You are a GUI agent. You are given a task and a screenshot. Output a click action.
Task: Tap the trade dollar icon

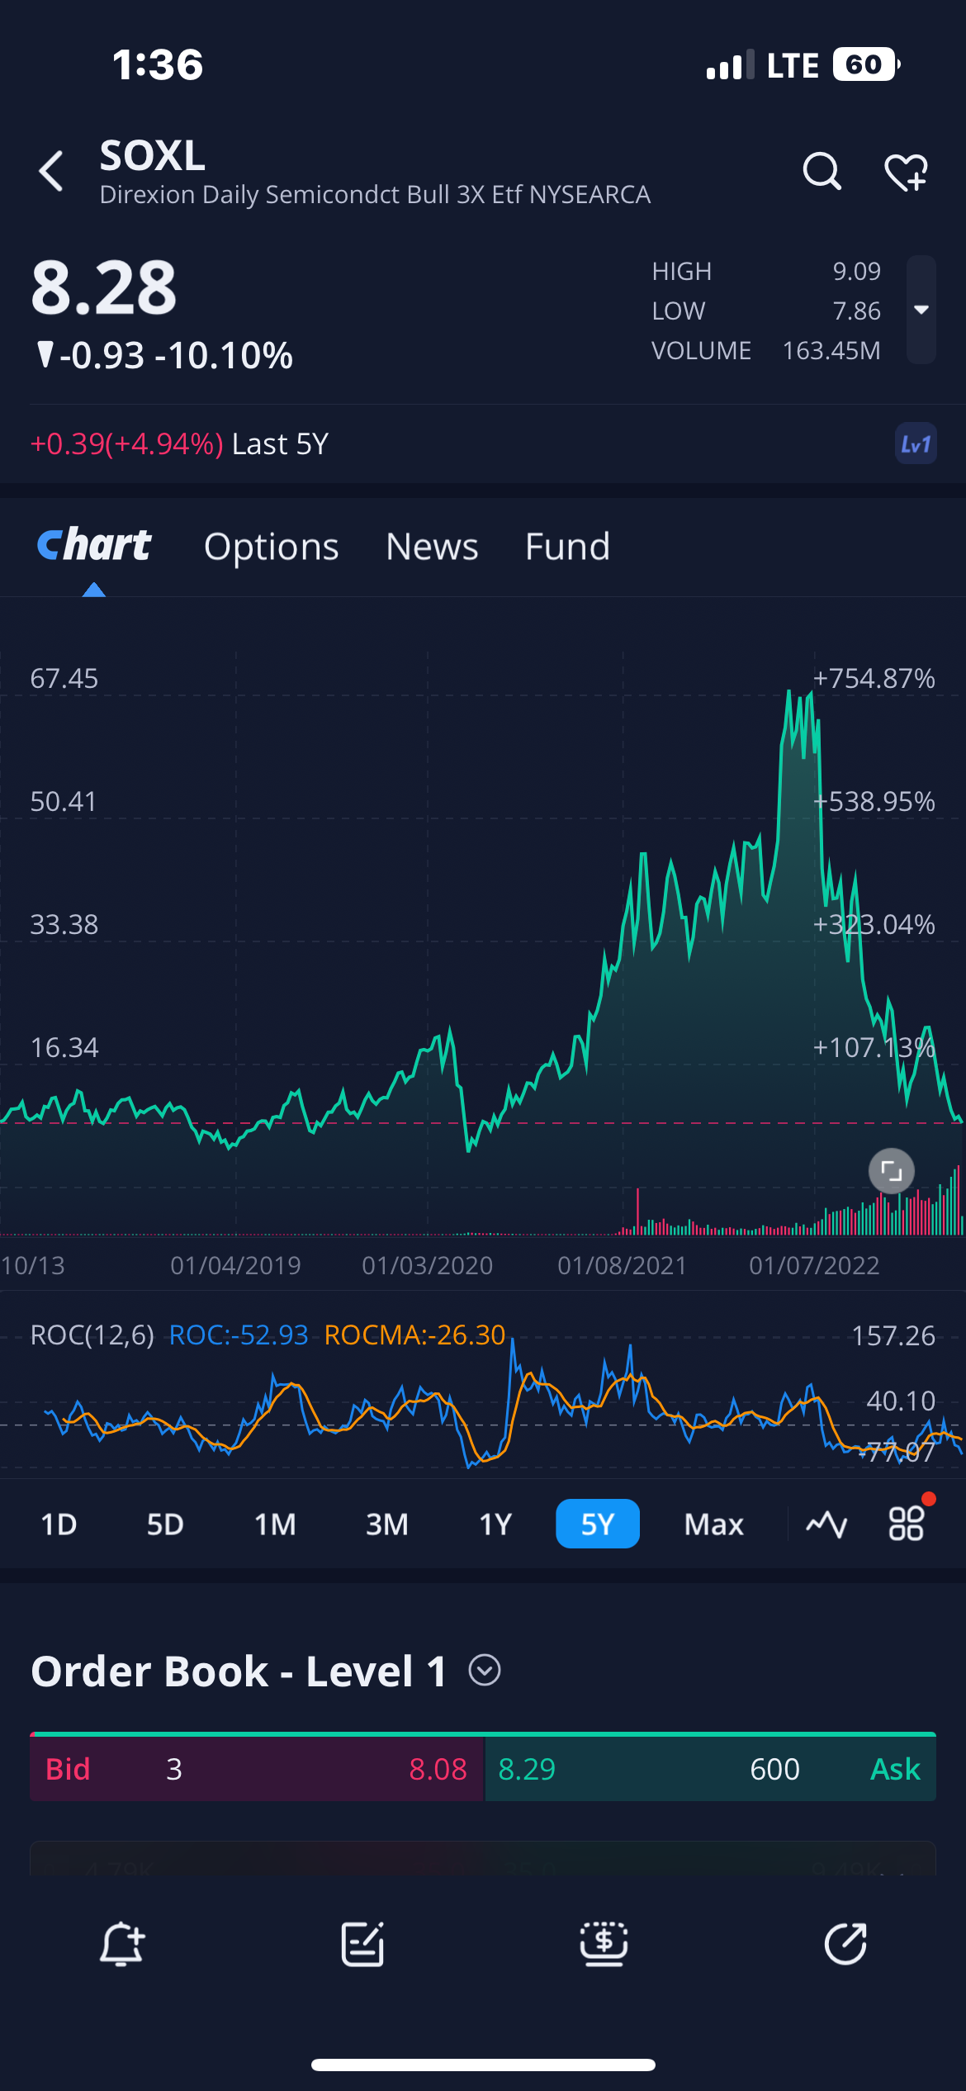604,1944
